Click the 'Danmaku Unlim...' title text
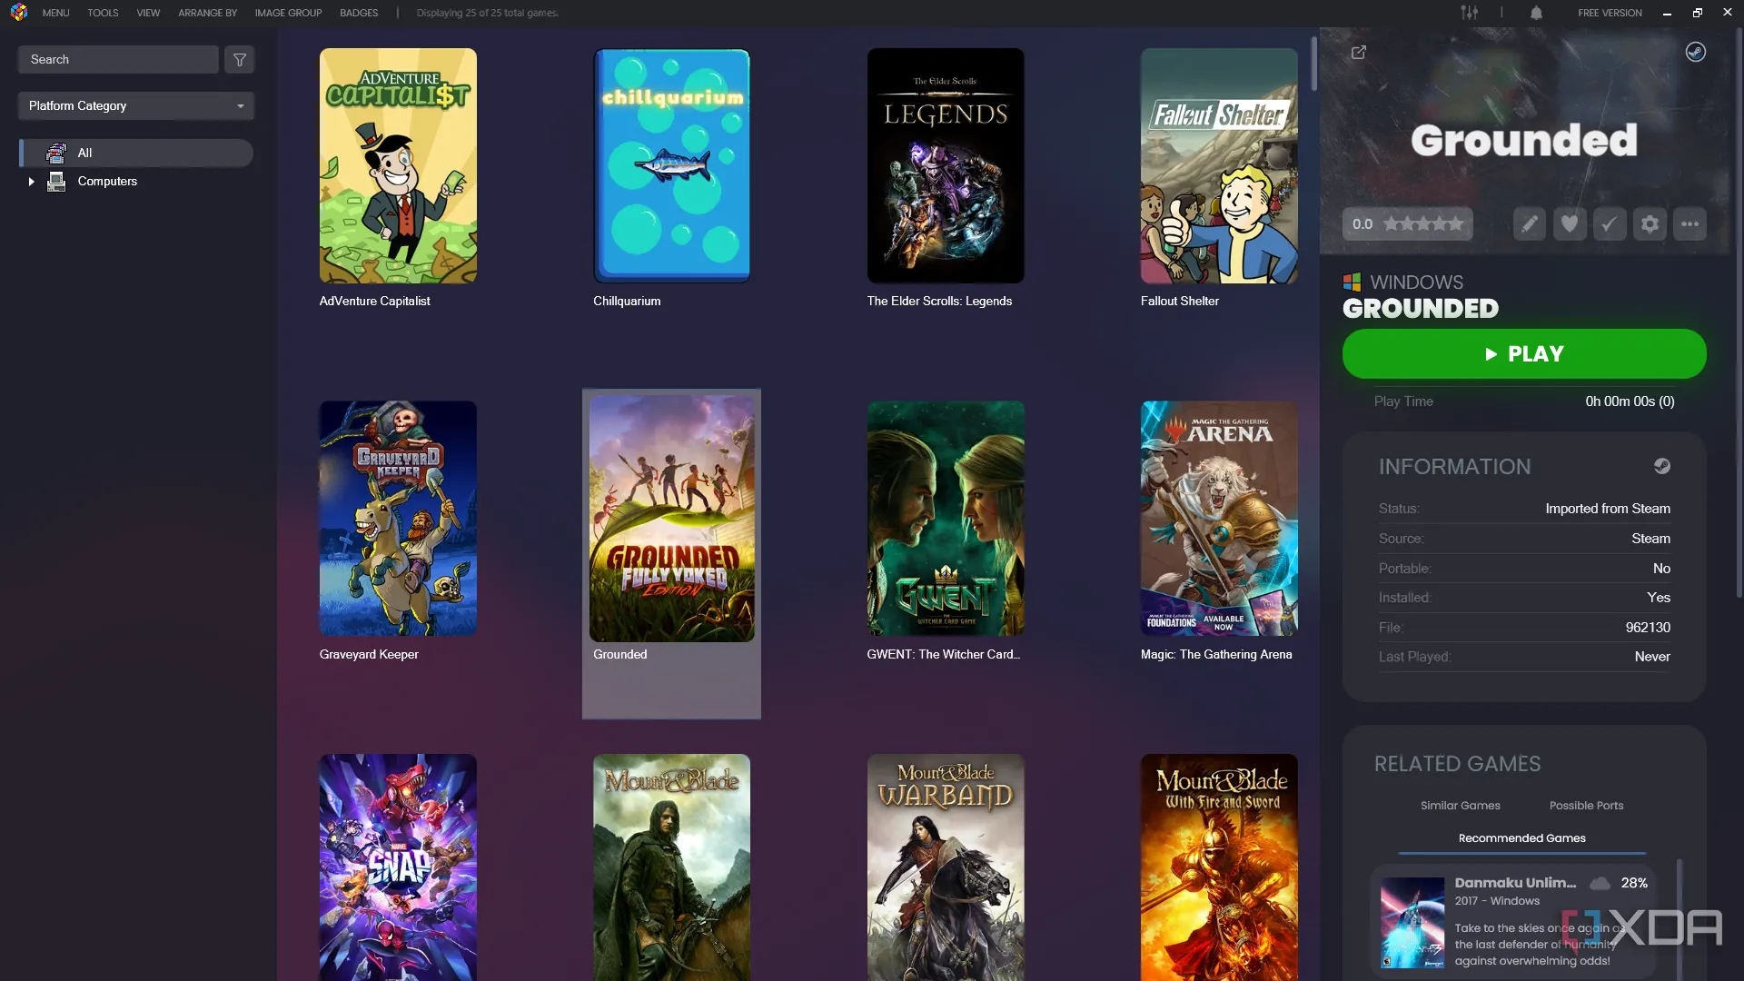The image size is (1744, 981). [x=1515, y=883]
